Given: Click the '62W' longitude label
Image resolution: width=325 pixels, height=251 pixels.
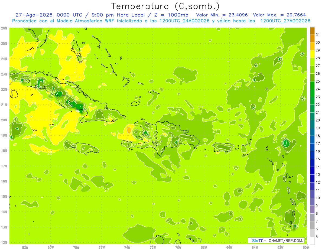Looking at the screenshot, I should click(x=281, y=247).
